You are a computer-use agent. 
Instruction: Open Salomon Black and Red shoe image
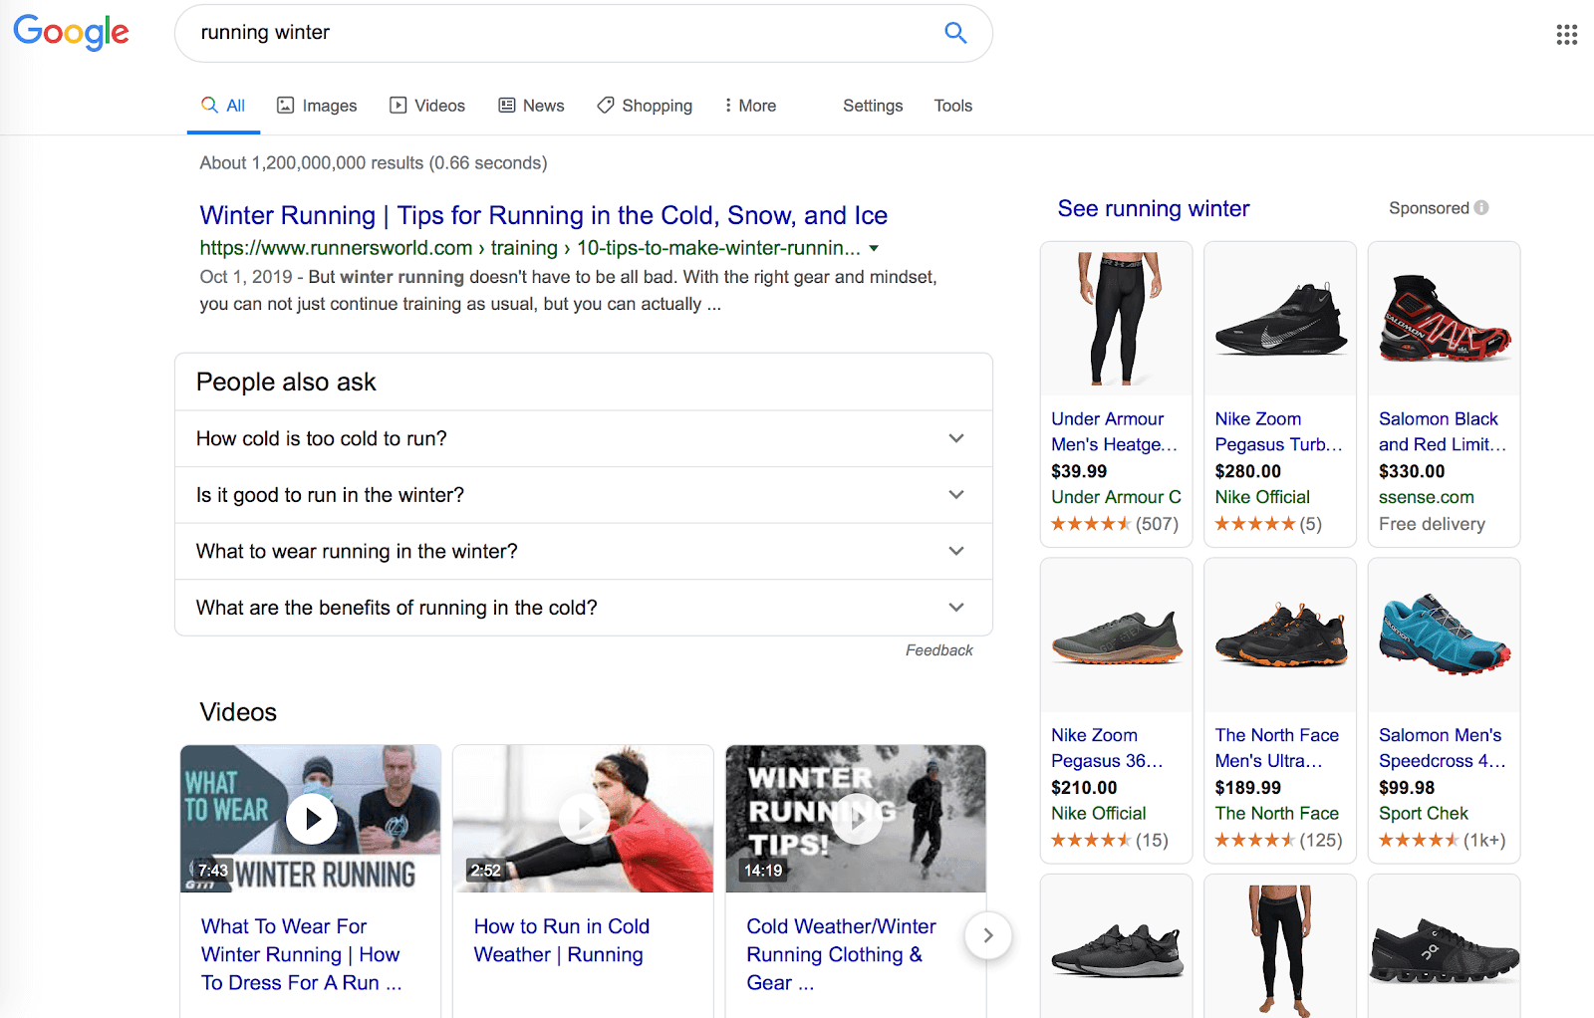click(1445, 319)
